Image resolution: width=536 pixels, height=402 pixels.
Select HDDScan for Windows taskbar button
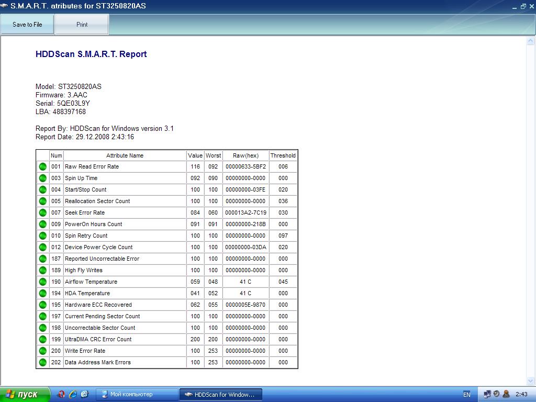(220, 394)
